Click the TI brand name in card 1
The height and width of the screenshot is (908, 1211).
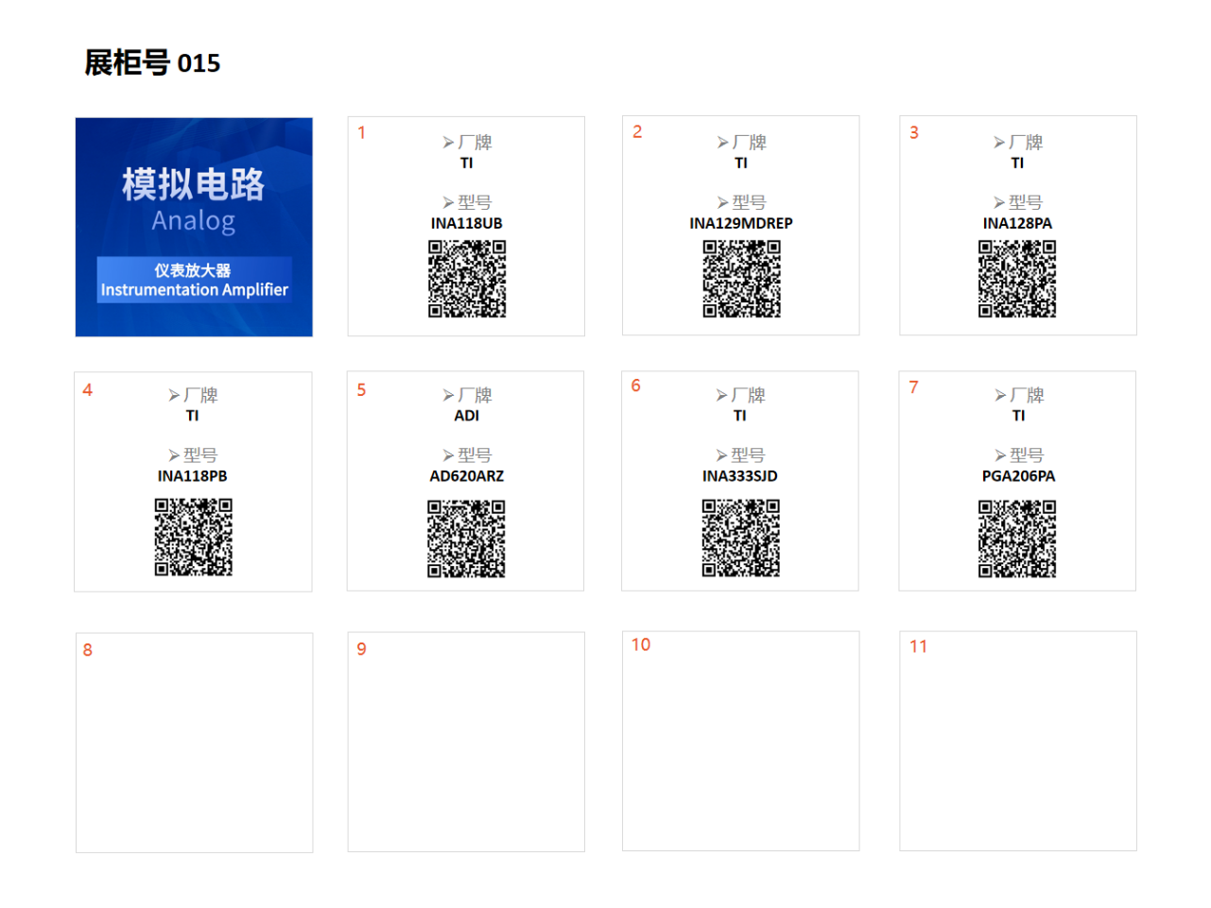tap(467, 163)
